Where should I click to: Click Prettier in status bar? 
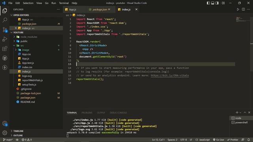coord(232,140)
